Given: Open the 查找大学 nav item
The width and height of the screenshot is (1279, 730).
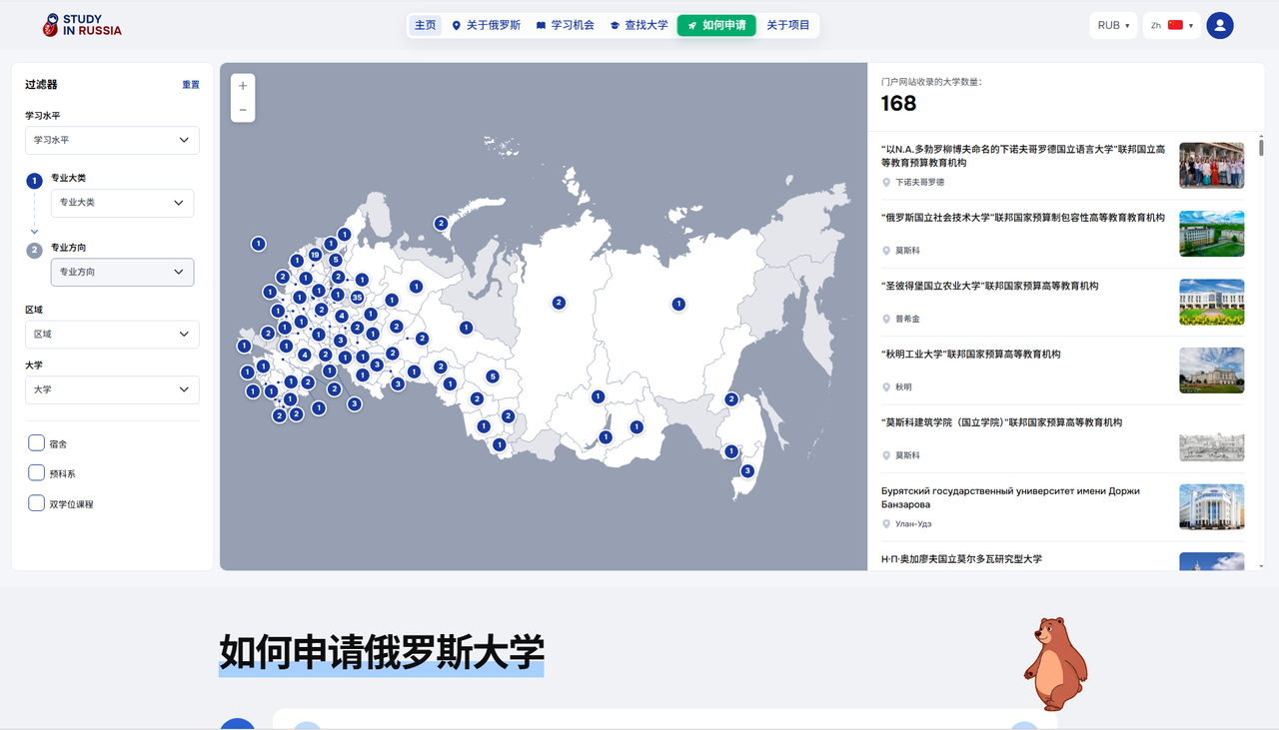Looking at the screenshot, I should click(639, 25).
